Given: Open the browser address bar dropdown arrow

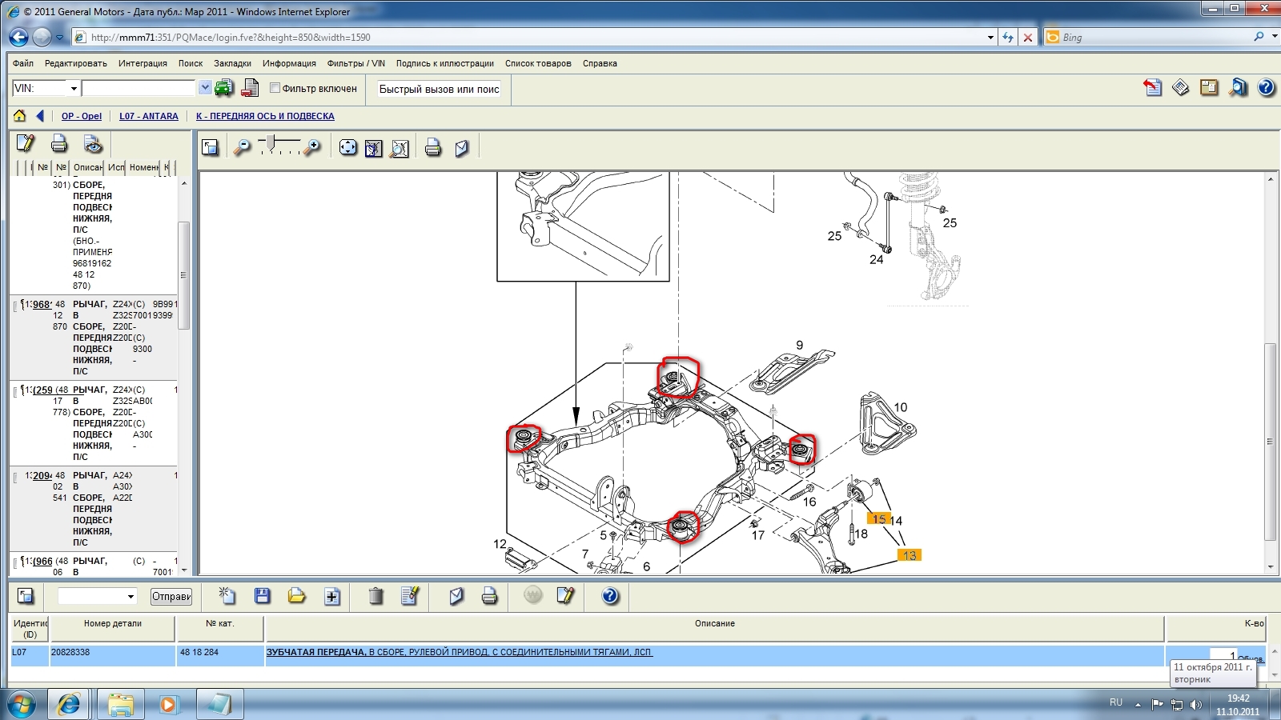Looking at the screenshot, I should click(x=990, y=37).
